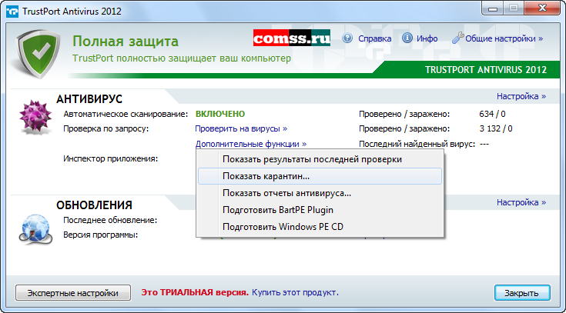The height and width of the screenshot is (313, 566).
Task: Click the TrustPort title bar app icon
Action: pos(11,11)
